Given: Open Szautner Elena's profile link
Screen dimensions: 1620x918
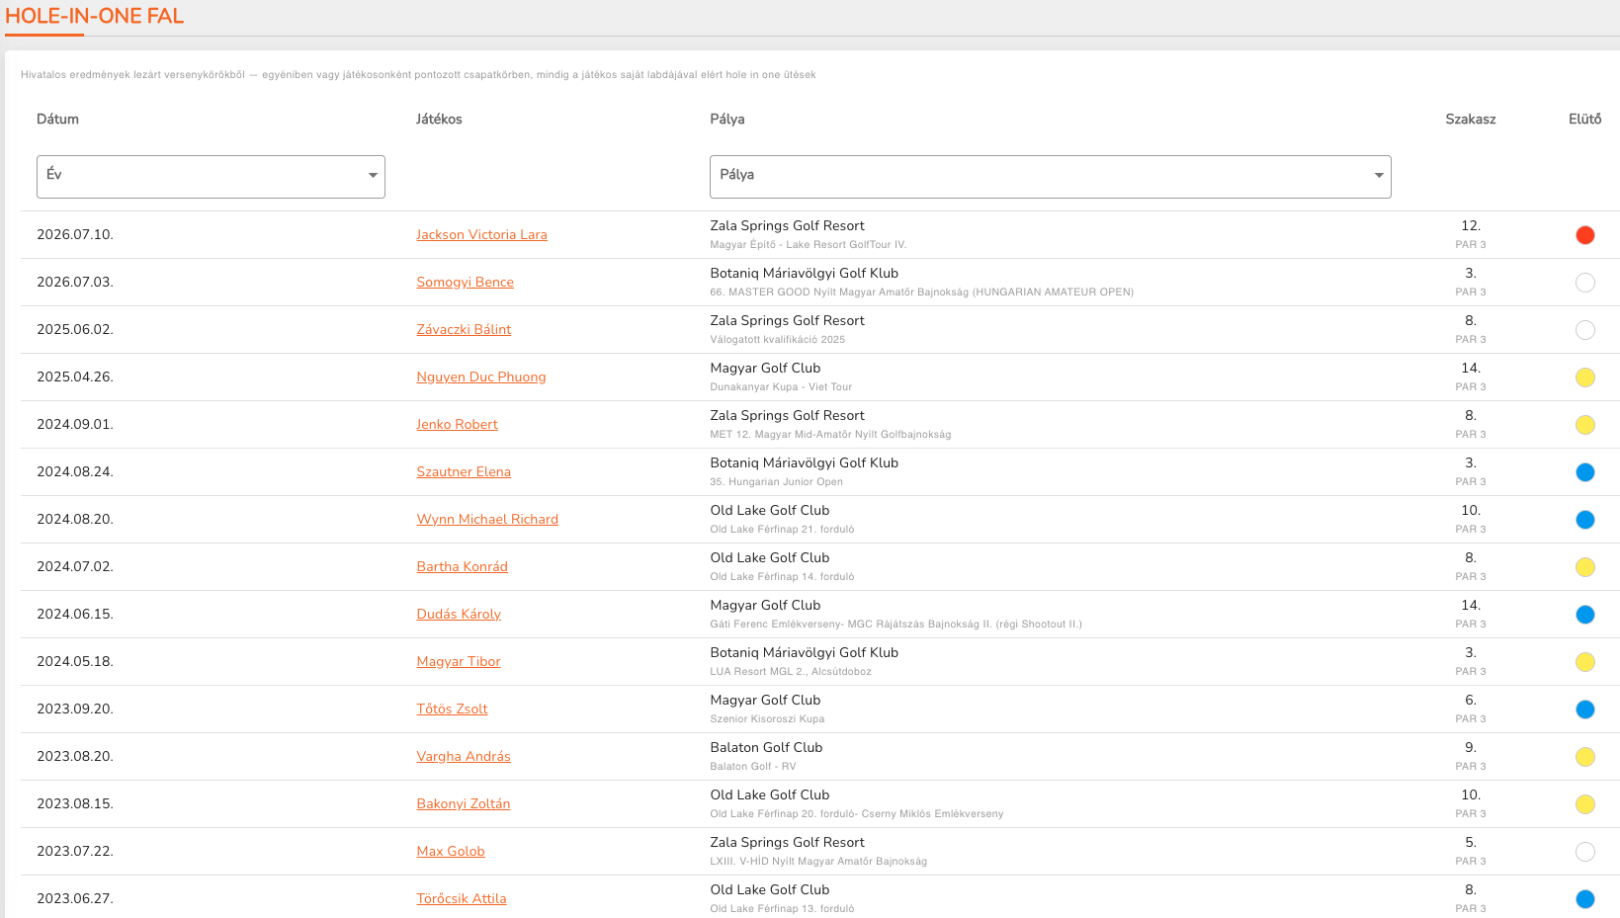Looking at the screenshot, I should (464, 471).
